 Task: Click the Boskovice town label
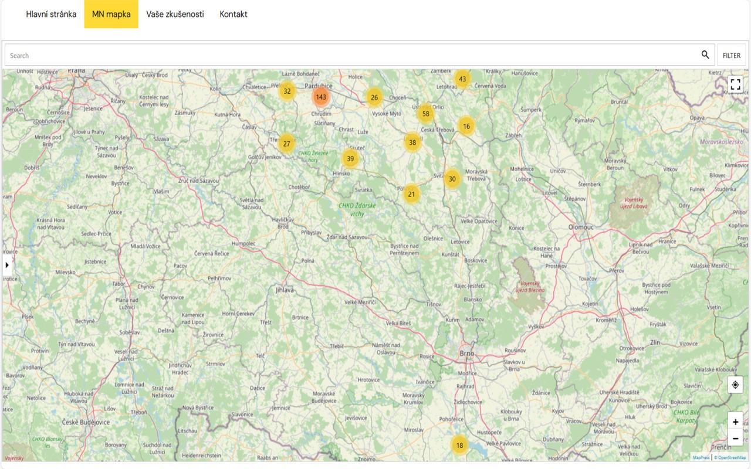(475, 260)
